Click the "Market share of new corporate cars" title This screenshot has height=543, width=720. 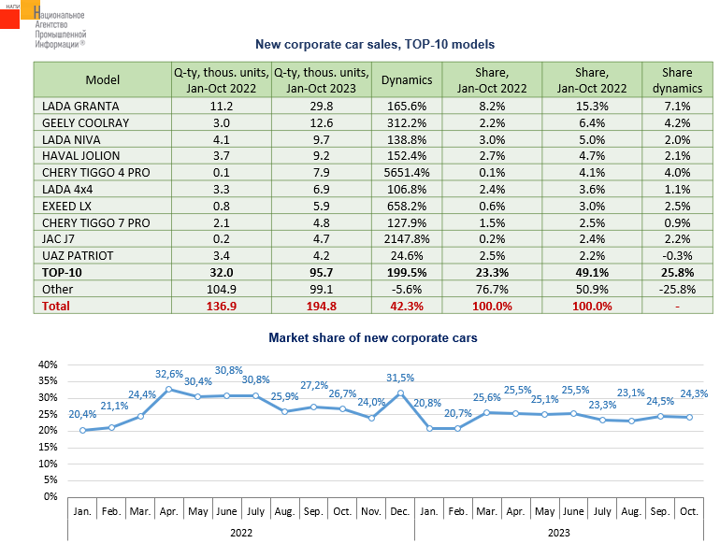[x=373, y=337]
